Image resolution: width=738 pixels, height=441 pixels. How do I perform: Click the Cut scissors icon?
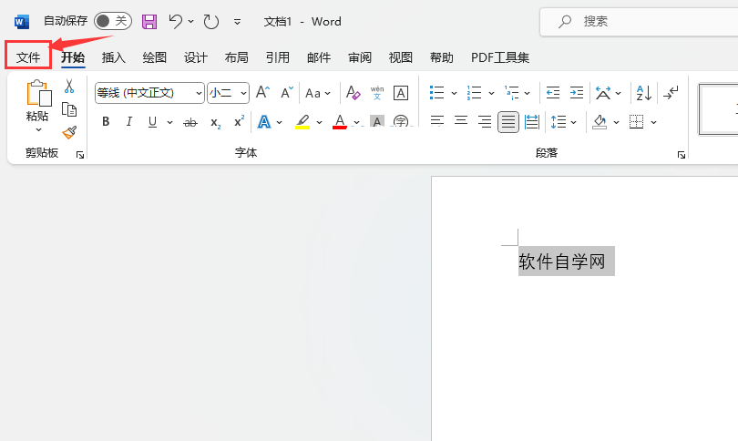coord(69,87)
